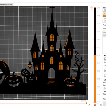Toggle the orange lock icon below layer slider
The height and width of the screenshot is (106, 106).
[x=95, y=105]
